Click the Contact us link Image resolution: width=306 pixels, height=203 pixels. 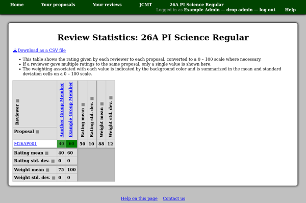[174, 198]
